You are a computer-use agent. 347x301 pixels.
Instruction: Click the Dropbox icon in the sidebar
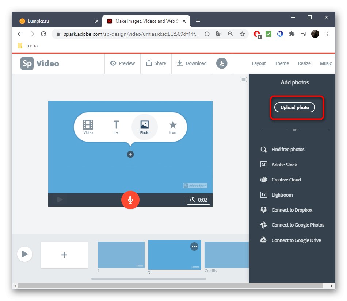tap(263, 210)
